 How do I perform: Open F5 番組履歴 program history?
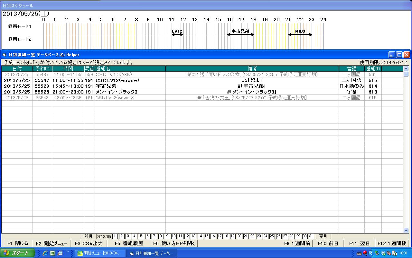pyautogui.click(x=129, y=243)
